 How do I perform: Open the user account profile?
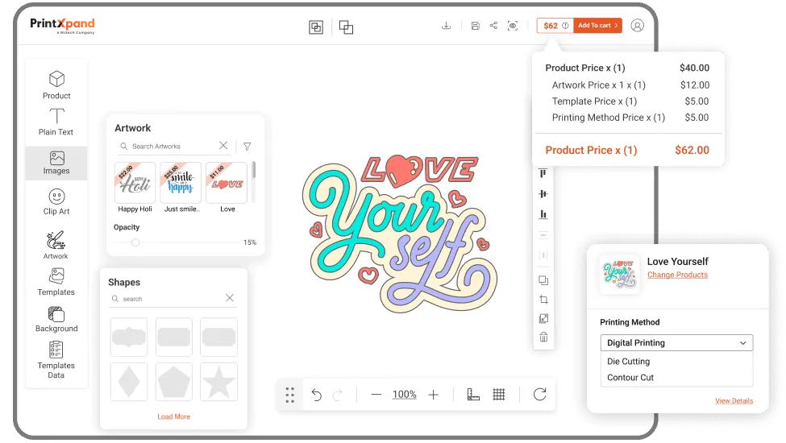pyautogui.click(x=638, y=26)
